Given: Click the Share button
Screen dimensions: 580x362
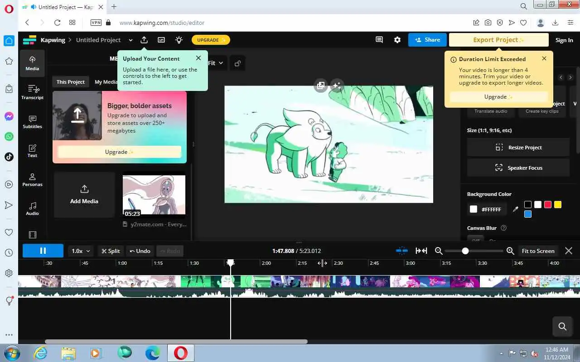Looking at the screenshot, I should [x=427, y=40].
